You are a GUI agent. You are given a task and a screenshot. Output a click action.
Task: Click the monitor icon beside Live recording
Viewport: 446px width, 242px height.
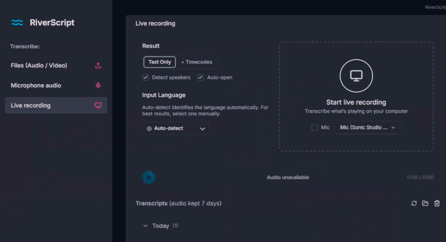(x=98, y=105)
